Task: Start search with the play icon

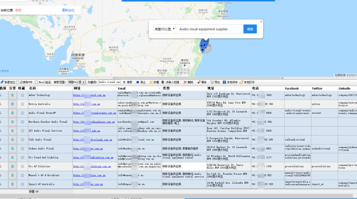Action: tap(124, 82)
